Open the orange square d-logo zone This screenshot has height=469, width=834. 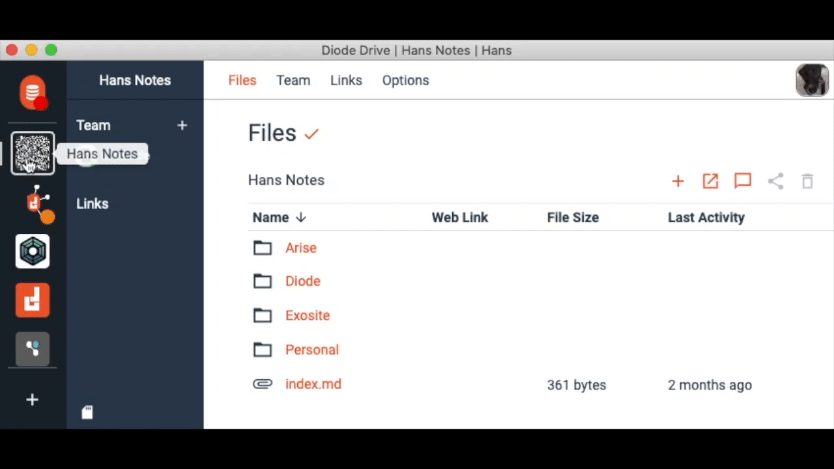33,300
